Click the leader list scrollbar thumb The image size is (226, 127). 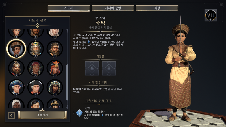[67, 82]
